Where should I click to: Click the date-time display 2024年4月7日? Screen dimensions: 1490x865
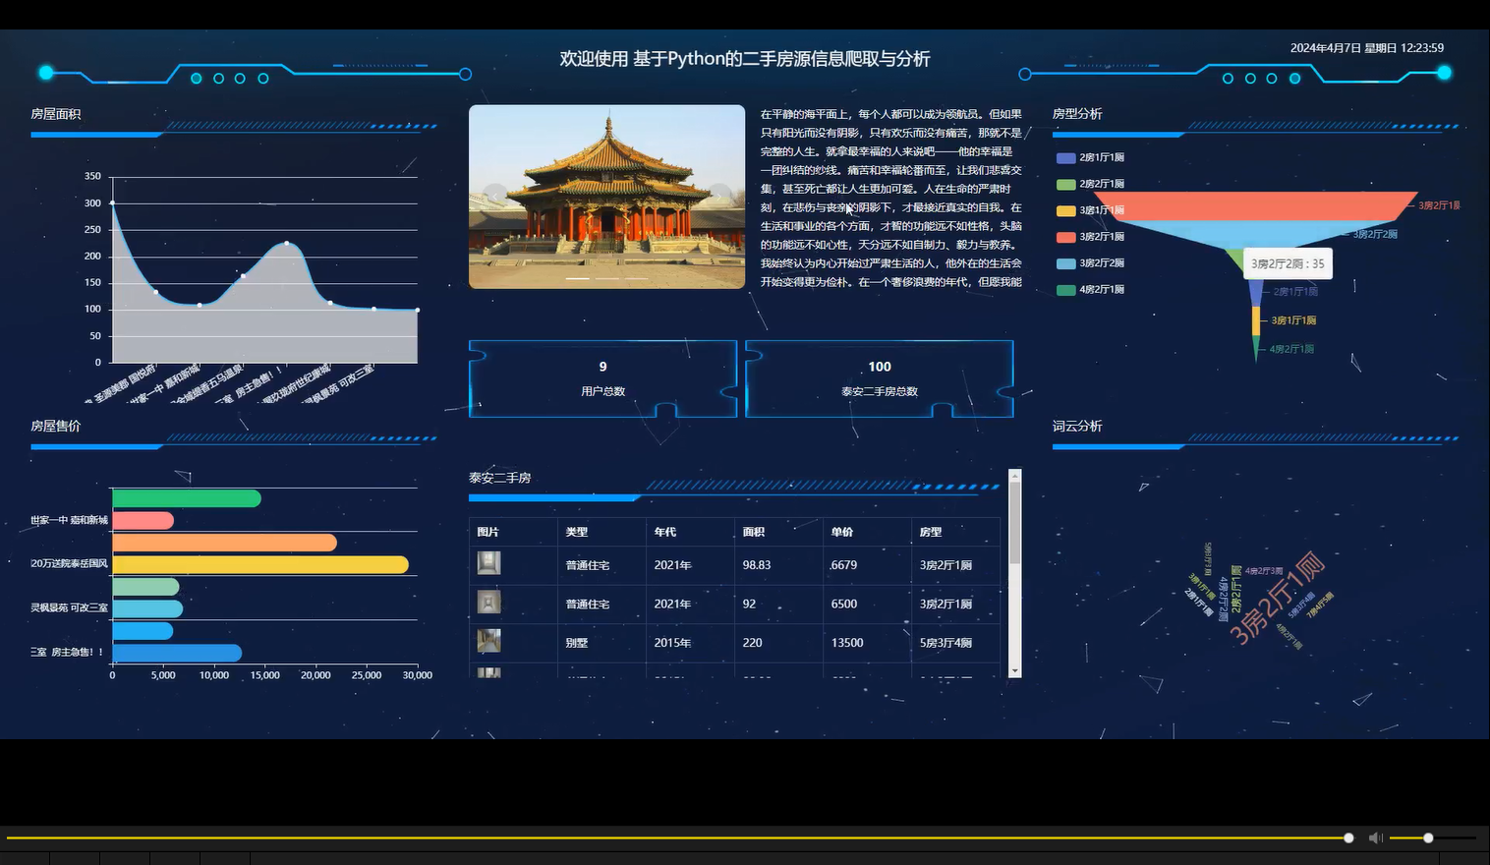1367,48
